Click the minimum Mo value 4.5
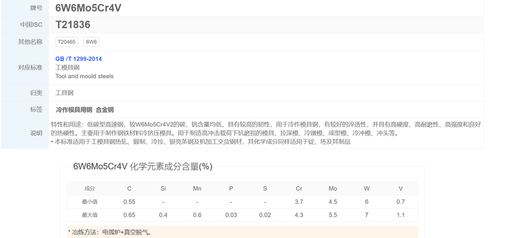This screenshot has width=524, height=238. [x=333, y=201]
